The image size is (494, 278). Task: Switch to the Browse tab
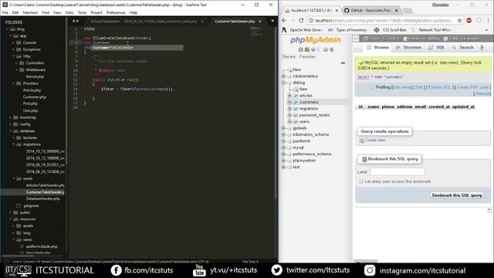point(377,47)
